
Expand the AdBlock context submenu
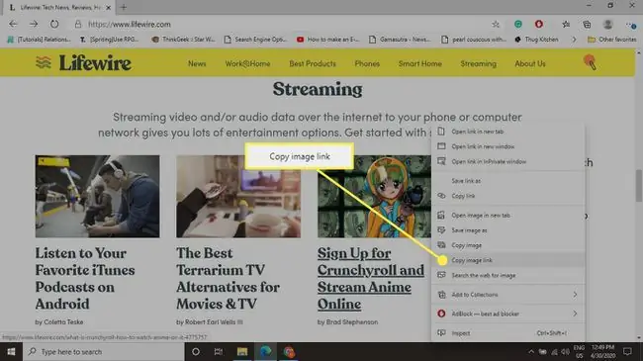point(575,314)
